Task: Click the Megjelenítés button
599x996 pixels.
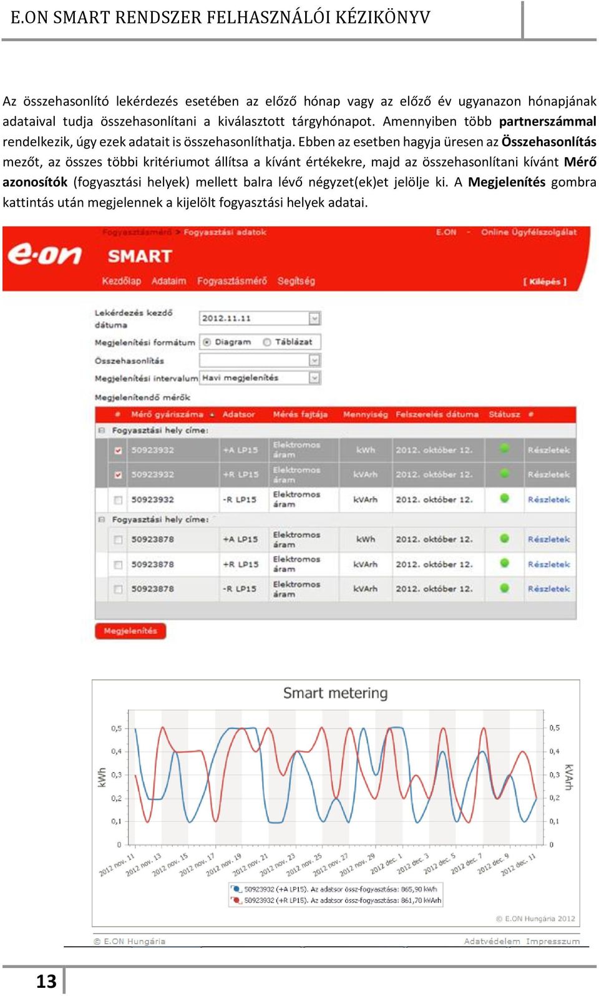Action: (130, 631)
